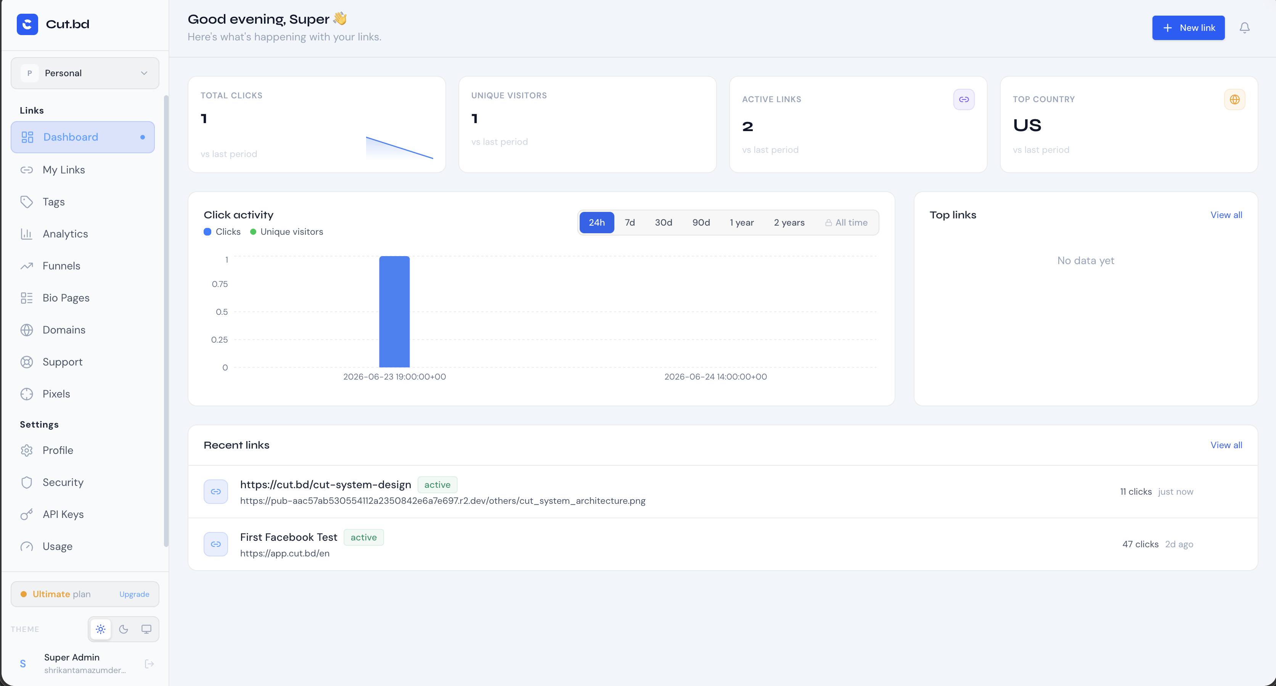The image size is (1276, 686).
Task: Open API Keys settings
Action: 83,514
